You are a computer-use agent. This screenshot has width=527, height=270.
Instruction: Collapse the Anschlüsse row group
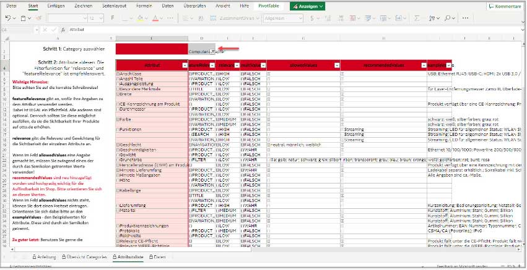pyautogui.click(x=118, y=74)
